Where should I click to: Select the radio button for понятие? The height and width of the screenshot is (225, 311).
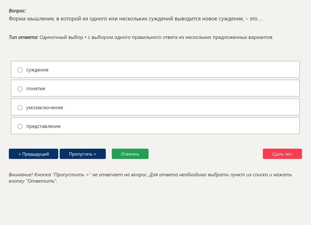pyautogui.click(x=20, y=89)
